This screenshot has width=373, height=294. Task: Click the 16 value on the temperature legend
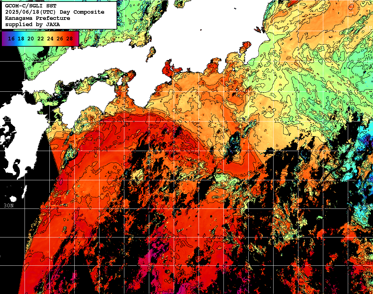coord(11,39)
